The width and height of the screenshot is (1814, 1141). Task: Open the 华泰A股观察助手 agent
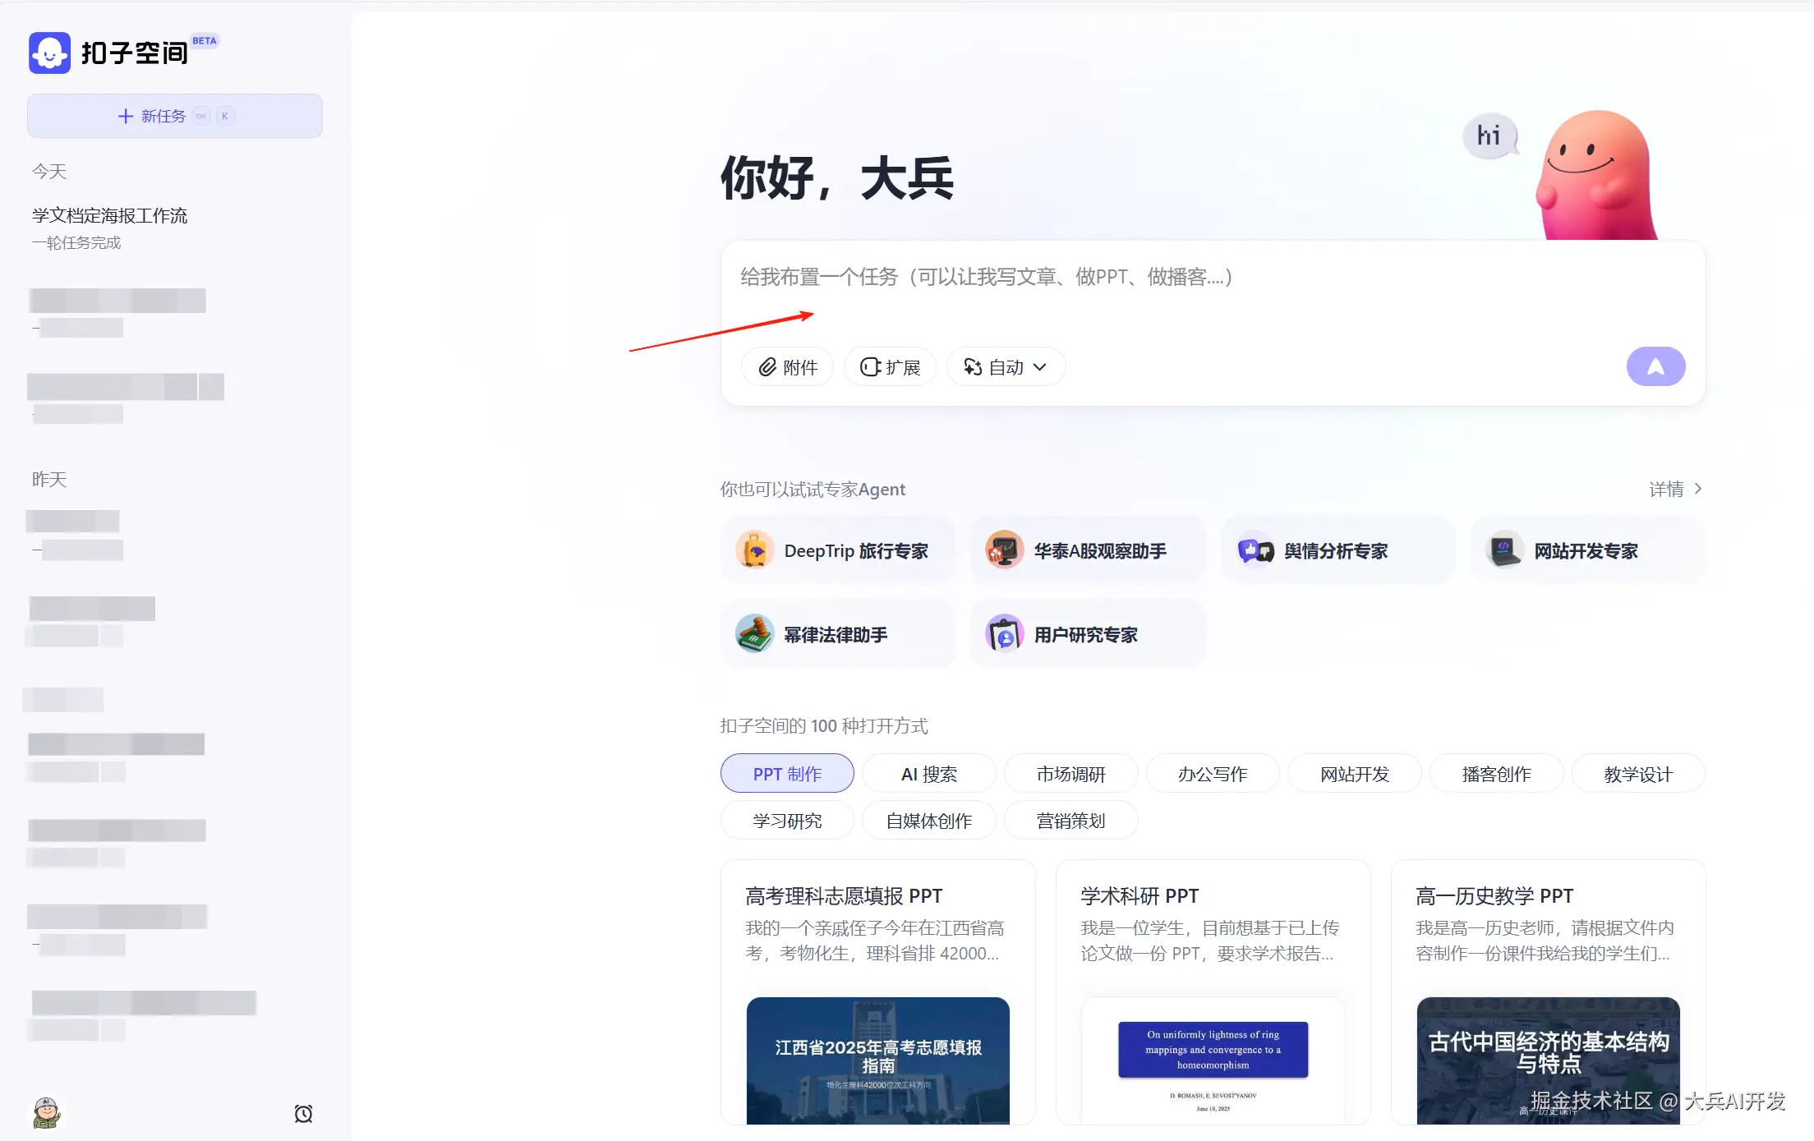pos(1087,551)
